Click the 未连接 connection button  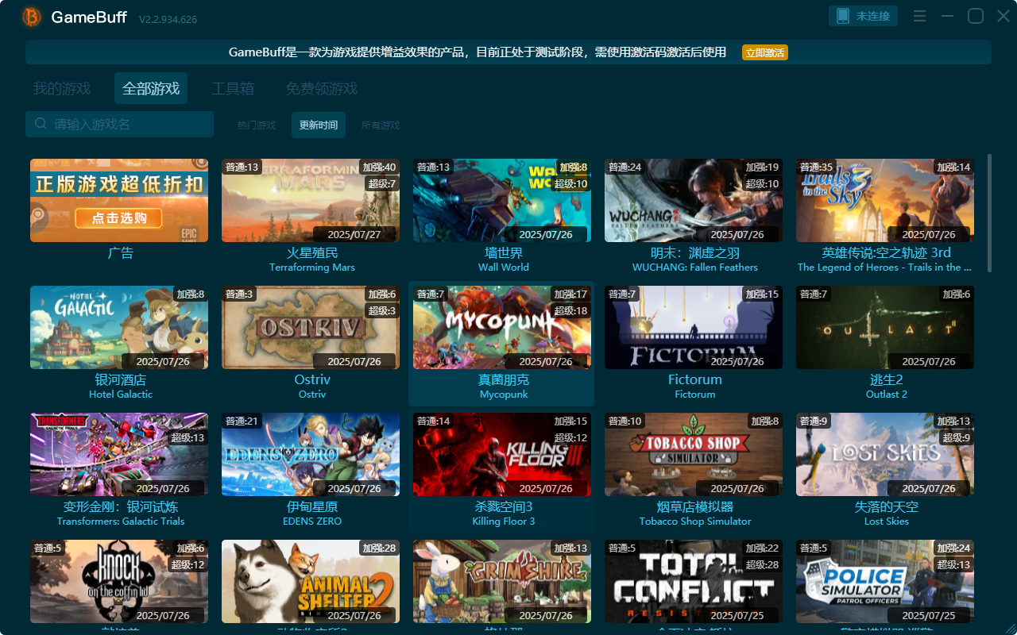[864, 16]
